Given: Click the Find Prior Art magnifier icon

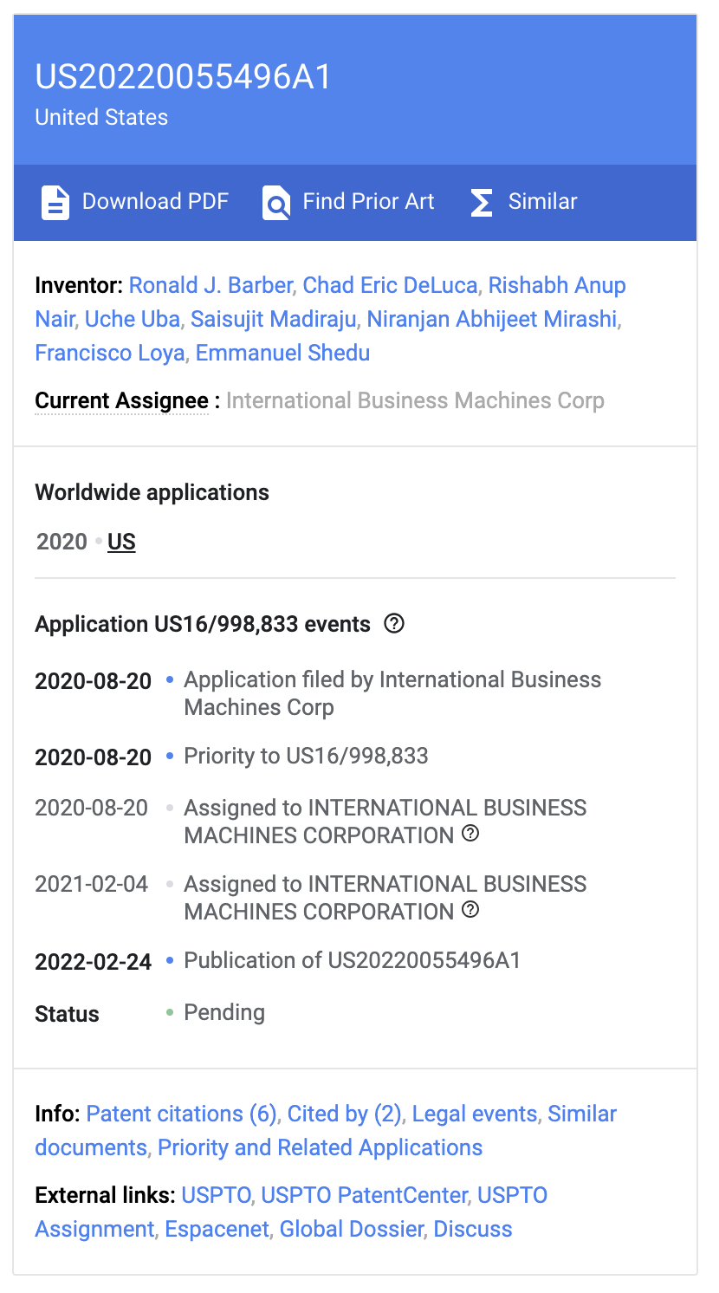Looking at the screenshot, I should (x=276, y=202).
